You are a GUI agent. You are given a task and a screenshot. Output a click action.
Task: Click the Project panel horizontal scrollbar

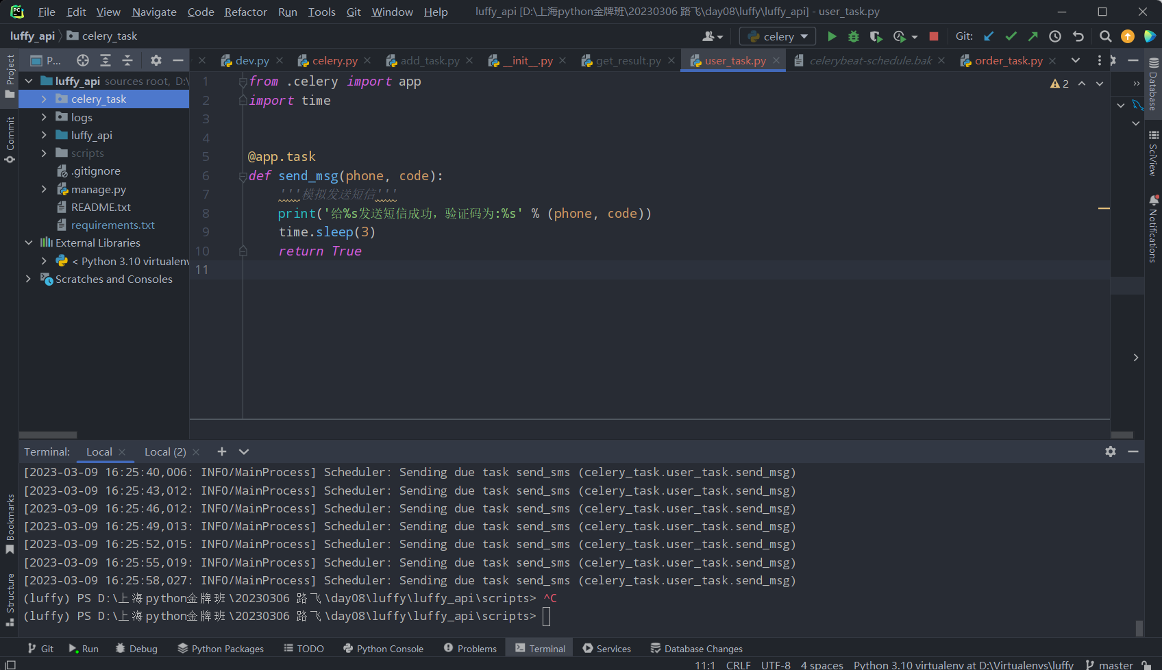pos(48,435)
